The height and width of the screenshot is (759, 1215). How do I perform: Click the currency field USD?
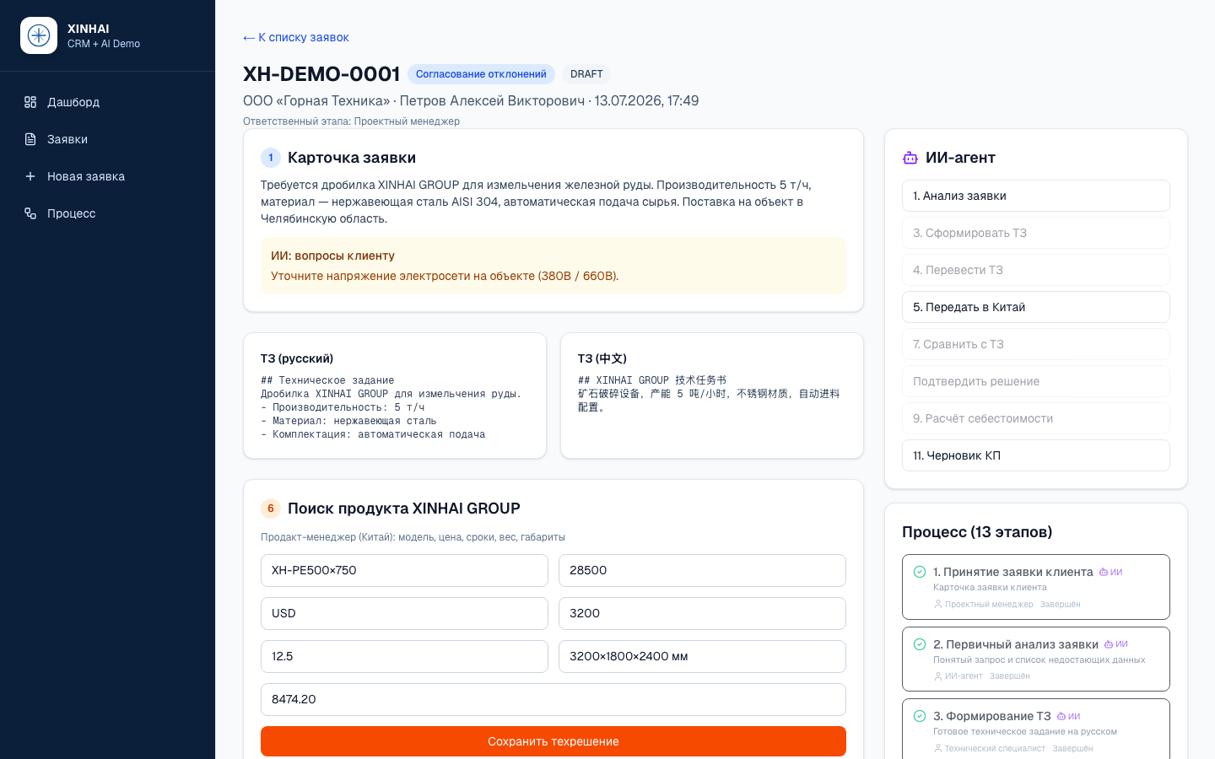pyautogui.click(x=404, y=613)
